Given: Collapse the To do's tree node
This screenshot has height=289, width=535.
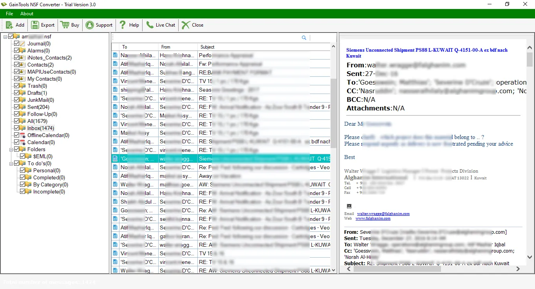Looking at the screenshot, I should tap(11, 163).
